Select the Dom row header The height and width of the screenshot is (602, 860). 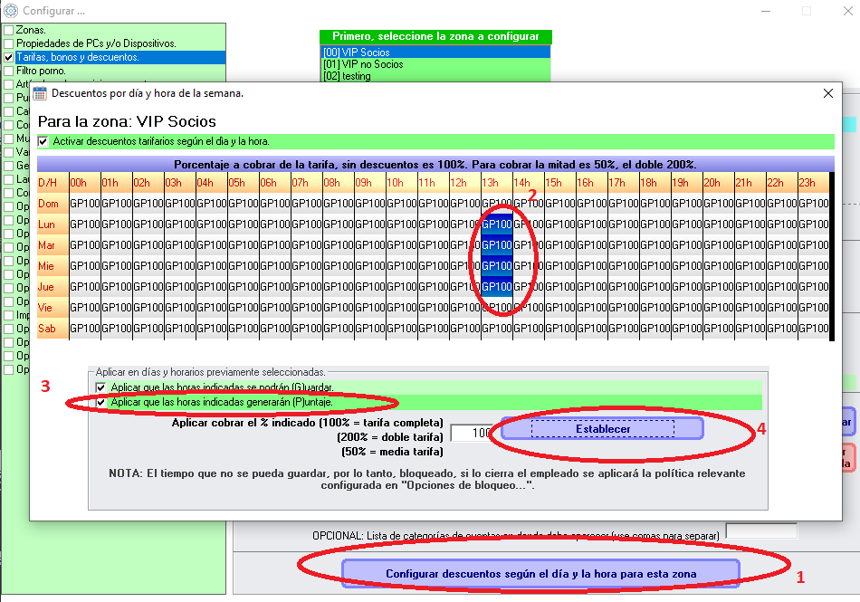[x=53, y=204]
